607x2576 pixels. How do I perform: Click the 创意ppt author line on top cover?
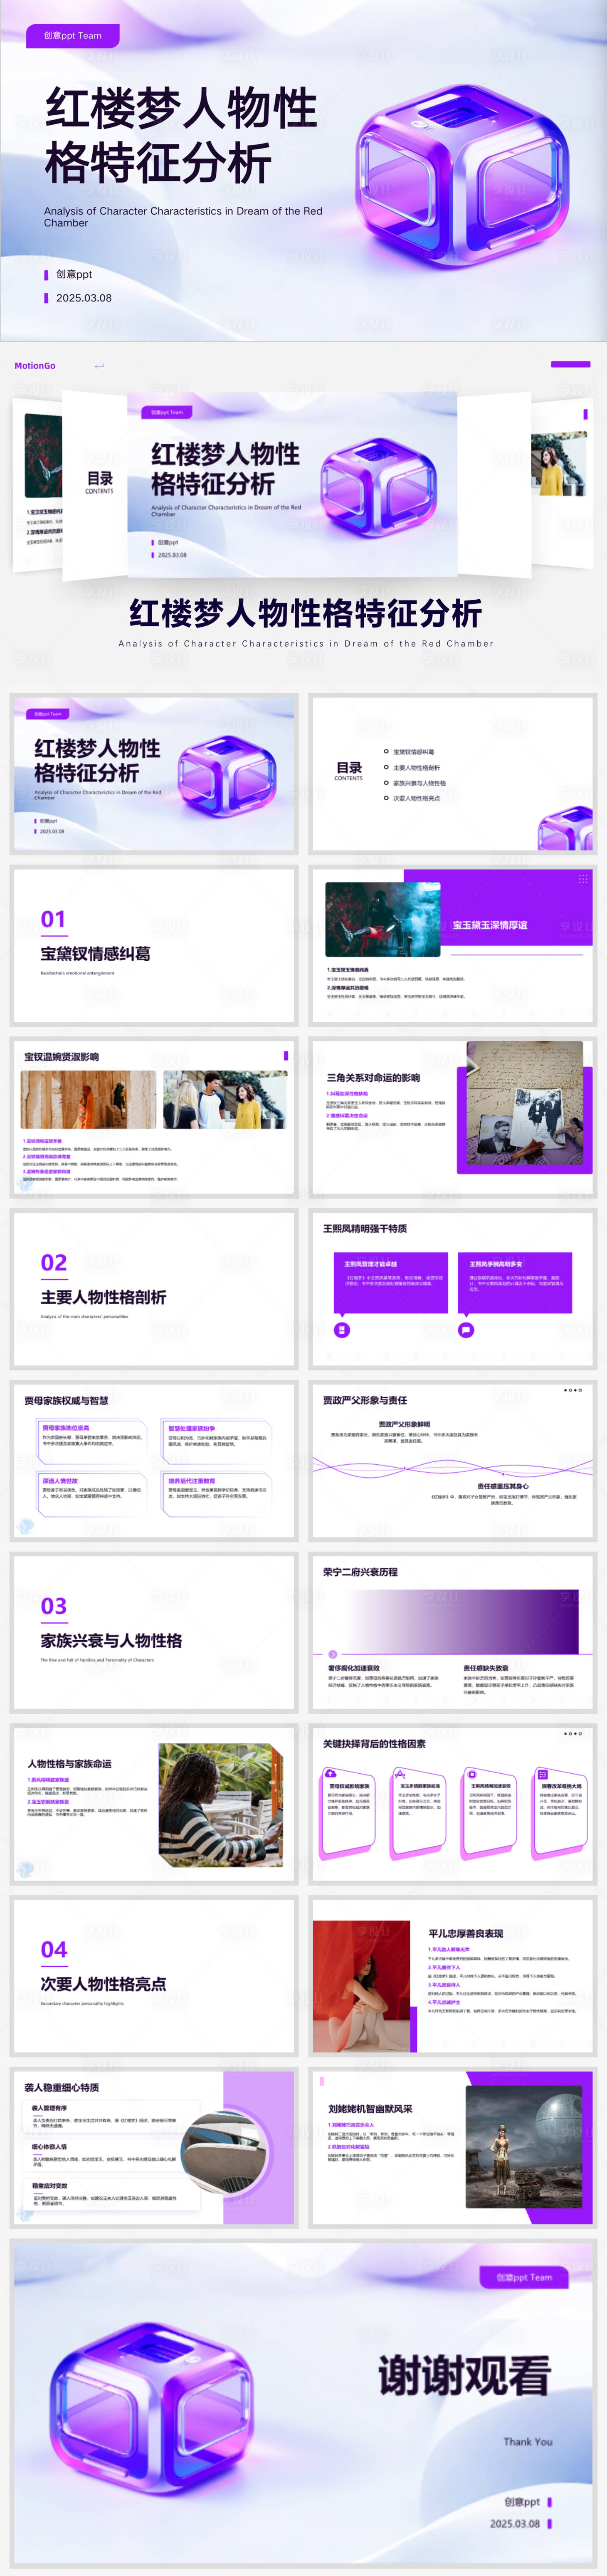(x=74, y=274)
